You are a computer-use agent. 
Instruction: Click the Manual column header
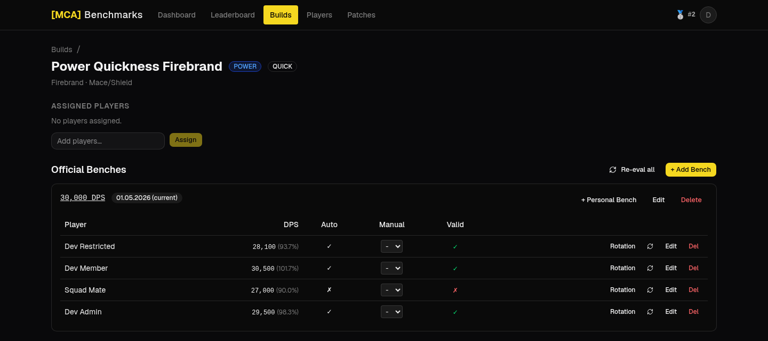pos(392,224)
